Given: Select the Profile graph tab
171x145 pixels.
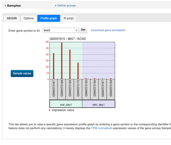Looking at the screenshot, I should coord(49,18).
